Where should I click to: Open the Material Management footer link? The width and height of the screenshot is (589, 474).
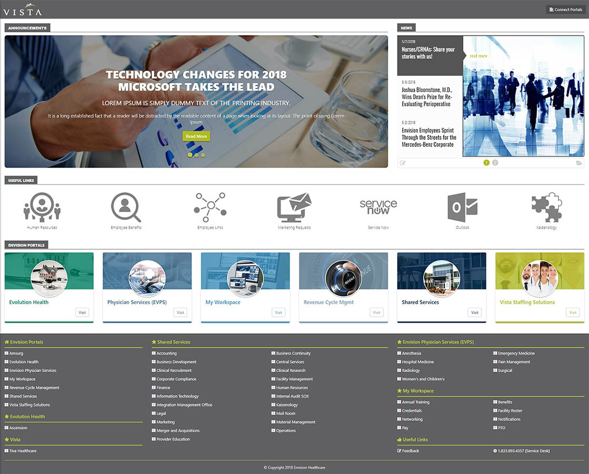click(296, 422)
